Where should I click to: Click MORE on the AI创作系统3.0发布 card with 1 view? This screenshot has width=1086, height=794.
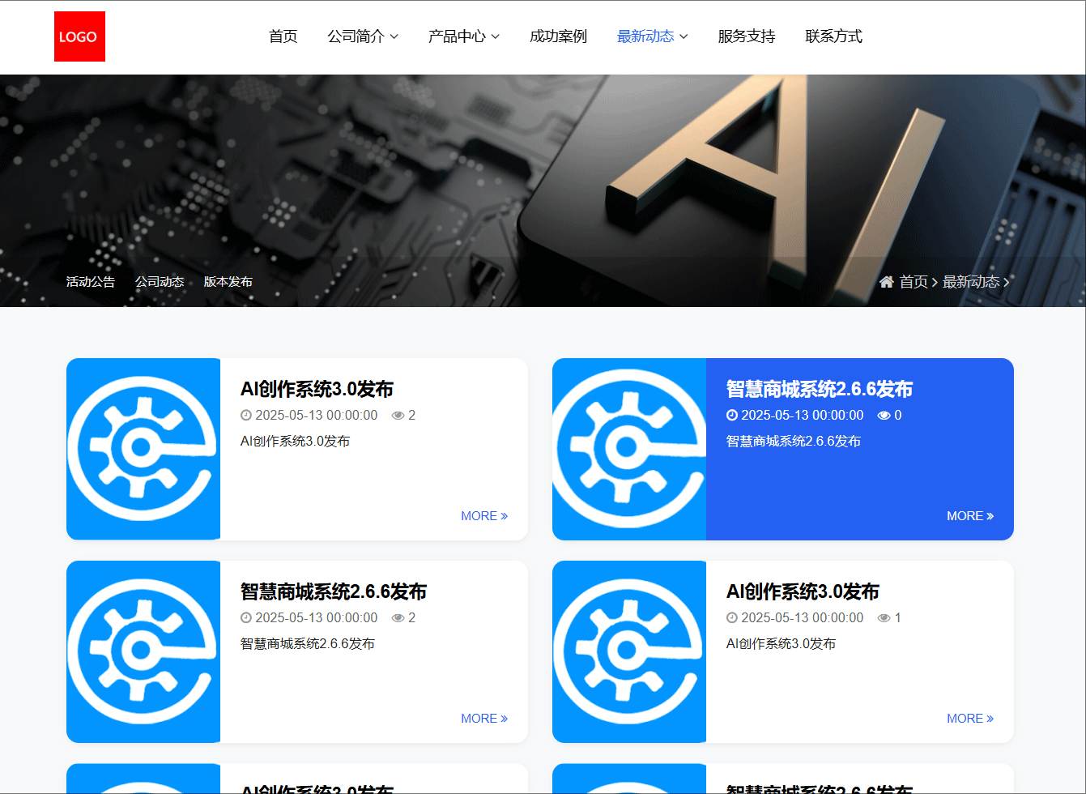click(x=970, y=719)
